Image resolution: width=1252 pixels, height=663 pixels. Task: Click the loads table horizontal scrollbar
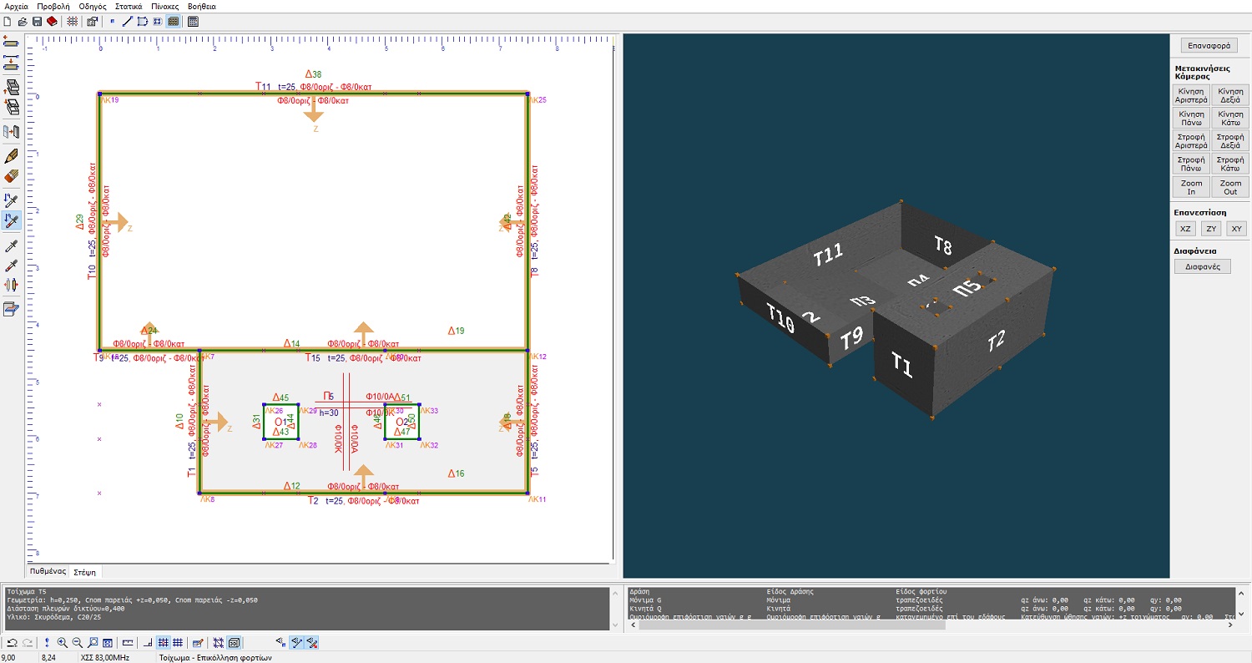(931, 625)
